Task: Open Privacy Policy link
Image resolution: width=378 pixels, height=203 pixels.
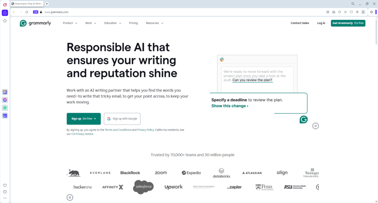Action: click(x=145, y=130)
